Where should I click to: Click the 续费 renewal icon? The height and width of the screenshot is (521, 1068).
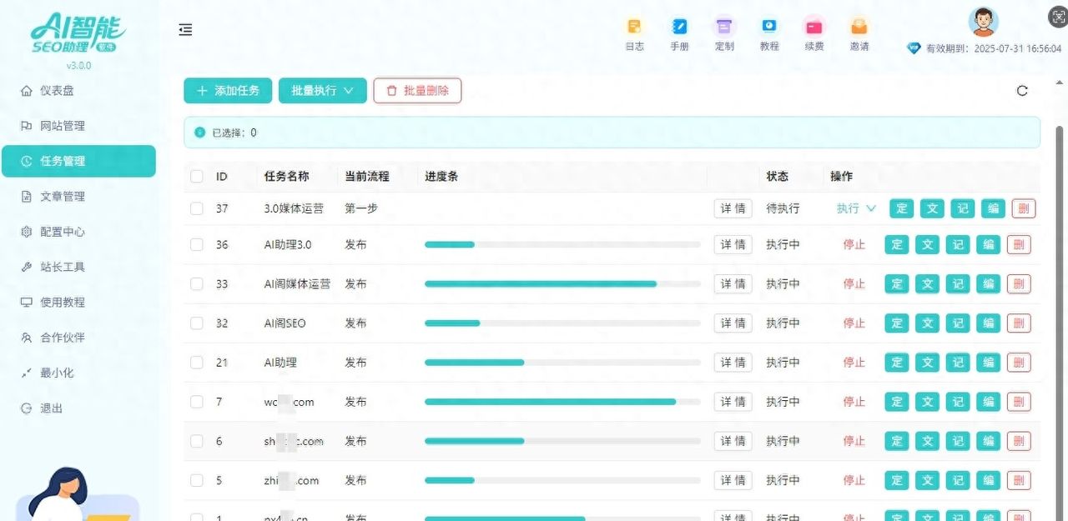(814, 27)
